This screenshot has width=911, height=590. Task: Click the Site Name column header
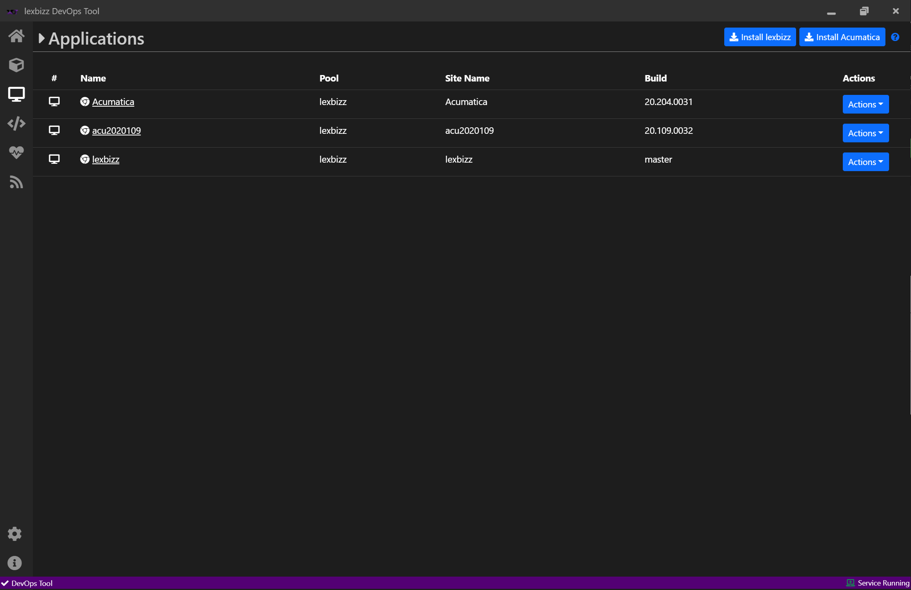tap(467, 78)
